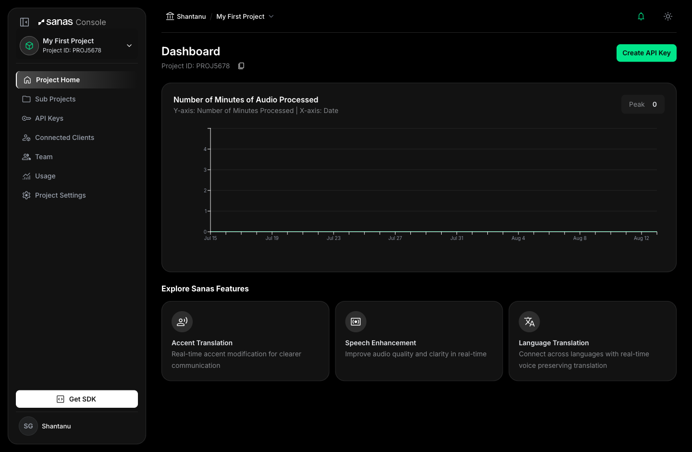The image size is (692, 452).
Task: Open notifications bell
Action: click(641, 16)
